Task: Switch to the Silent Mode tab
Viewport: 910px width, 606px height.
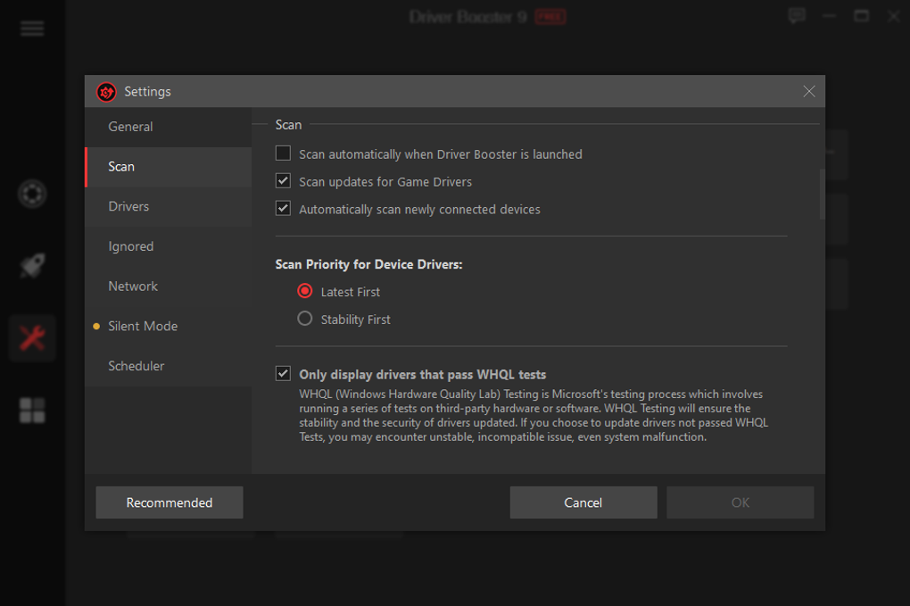Action: point(169,327)
